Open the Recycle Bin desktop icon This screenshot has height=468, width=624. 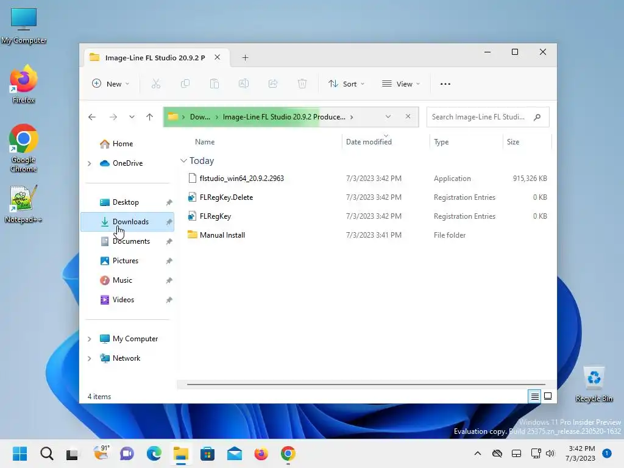(594, 385)
